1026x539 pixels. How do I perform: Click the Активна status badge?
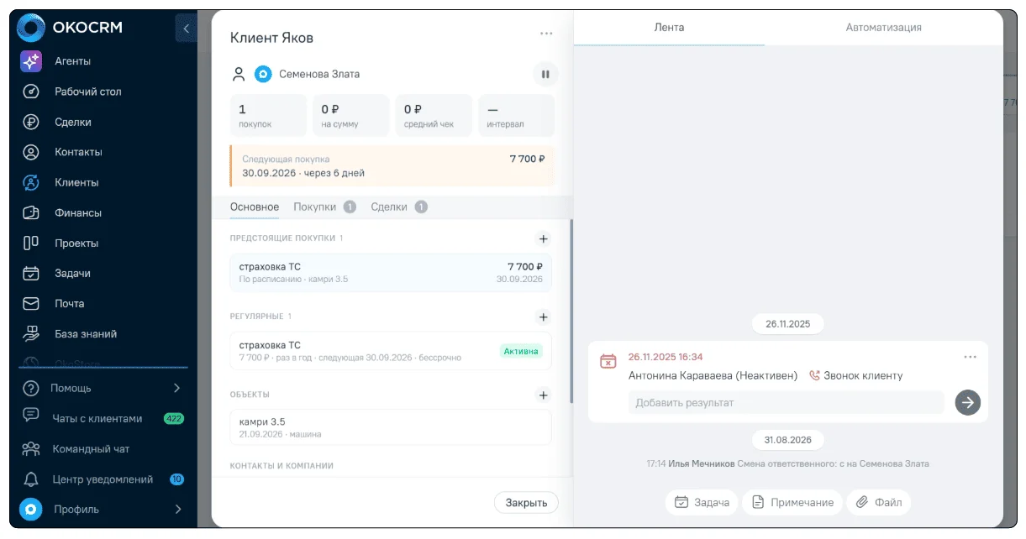pyautogui.click(x=521, y=351)
